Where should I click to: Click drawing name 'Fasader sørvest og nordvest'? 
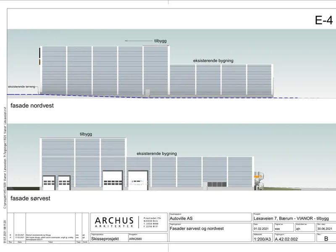coord(197,228)
